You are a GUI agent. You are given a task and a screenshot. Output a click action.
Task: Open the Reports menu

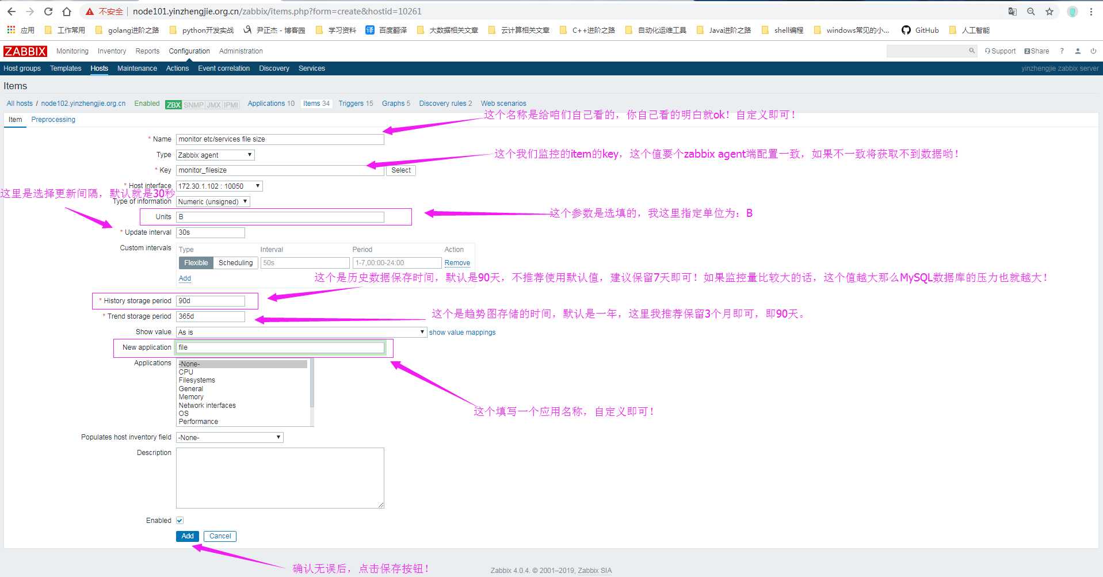coord(147,51)
